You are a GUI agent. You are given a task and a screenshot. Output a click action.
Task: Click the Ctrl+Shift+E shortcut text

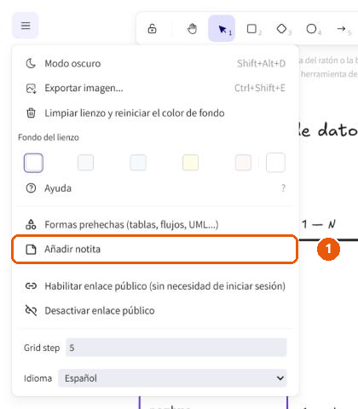(260, 88)
